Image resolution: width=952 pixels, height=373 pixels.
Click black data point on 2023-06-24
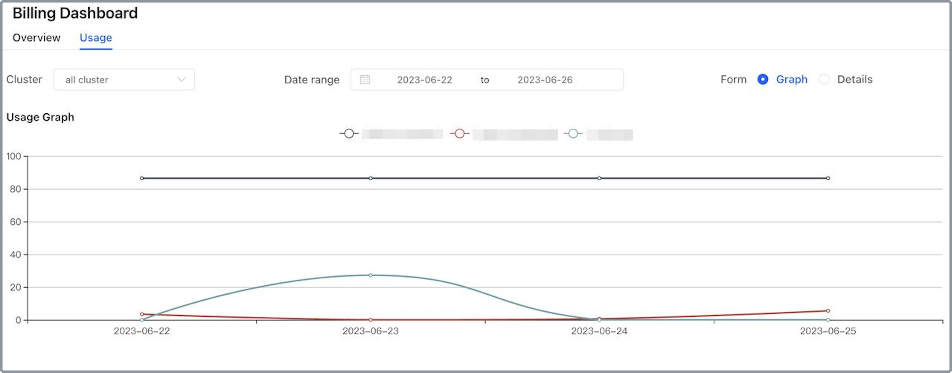pyautogui.click(x=599, y=178)
